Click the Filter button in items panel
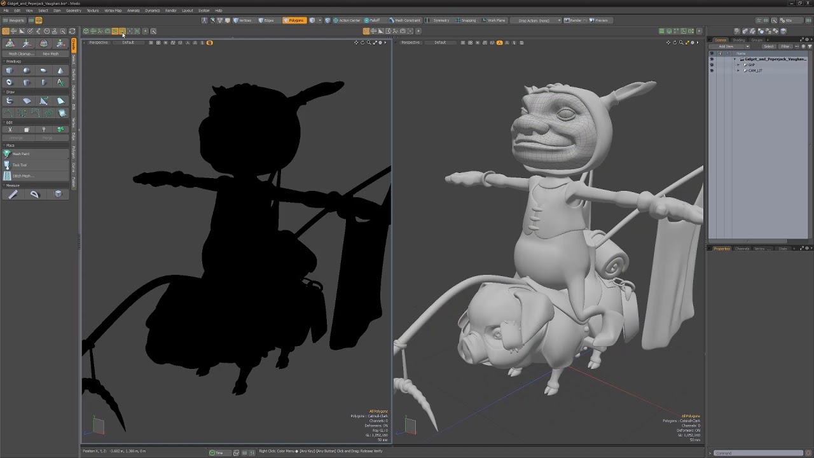 (785, 46)
